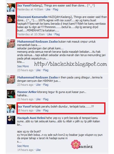Flag Isa Yusof's terlajak perahu comment
Image resolution: width=114 pixels, height=154 pixels.
(46, 110)
